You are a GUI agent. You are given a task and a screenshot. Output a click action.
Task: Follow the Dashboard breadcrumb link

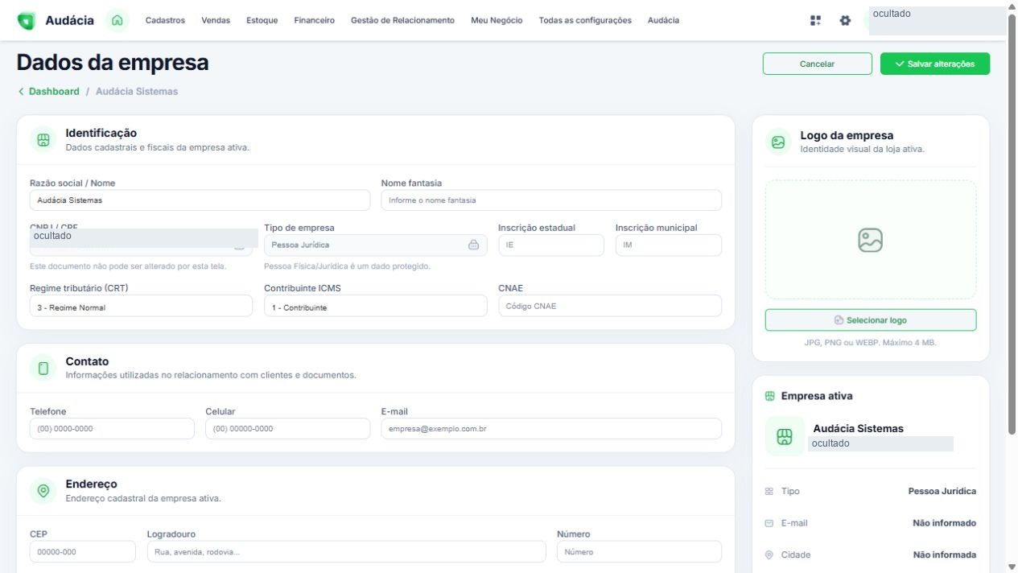click(x=54, y=92)
